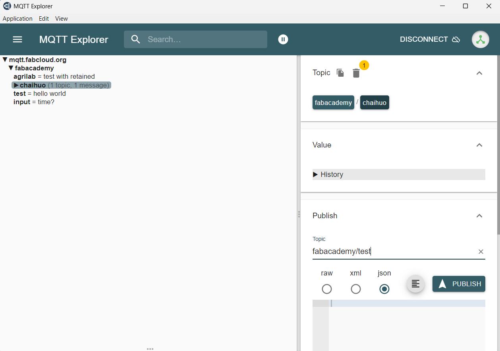Screen dimensions: 500x351
Task: Collapse the Value panel
Action: tap(479, 145)
